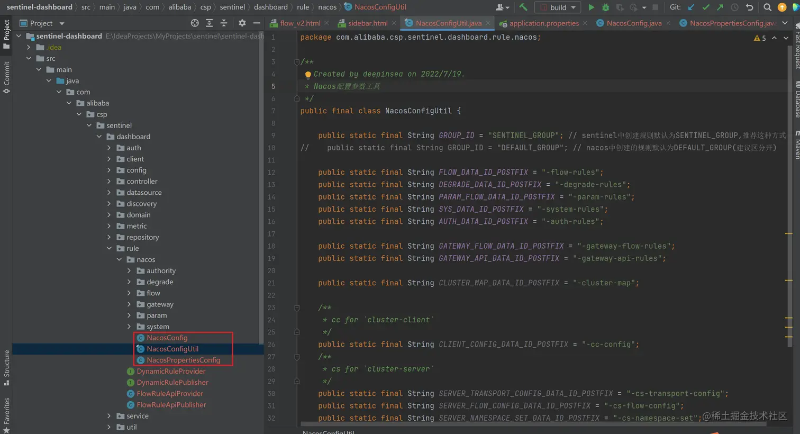Image resolution: width=800 pixels, height=434 pixels.
Task: Open Project panel settings gear
Action: click(x=242, y=23)
